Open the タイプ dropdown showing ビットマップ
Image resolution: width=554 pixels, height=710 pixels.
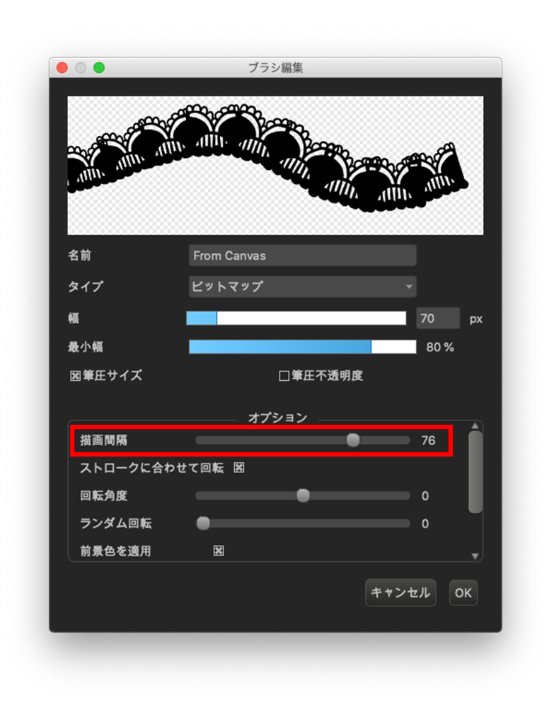(302, 287)
